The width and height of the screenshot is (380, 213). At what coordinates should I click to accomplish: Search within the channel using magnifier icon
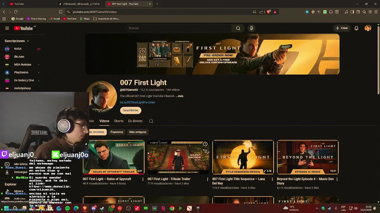click(151, 121)
